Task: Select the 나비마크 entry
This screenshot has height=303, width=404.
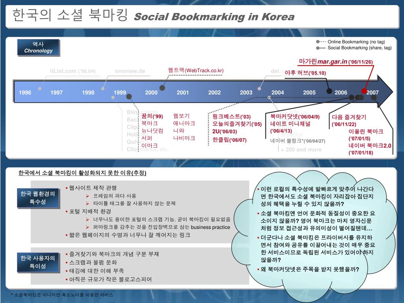Action: (x=184, y=138)
